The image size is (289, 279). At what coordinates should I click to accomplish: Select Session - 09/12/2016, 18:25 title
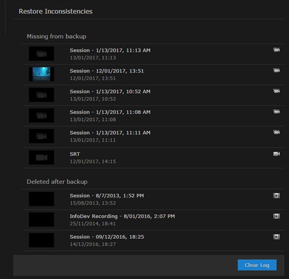click(107, 237)
